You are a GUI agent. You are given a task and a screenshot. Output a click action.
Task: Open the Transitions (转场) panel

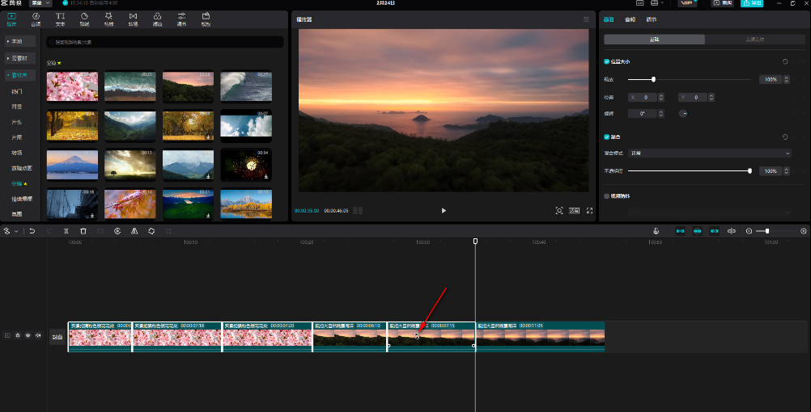tap(133, 19)
